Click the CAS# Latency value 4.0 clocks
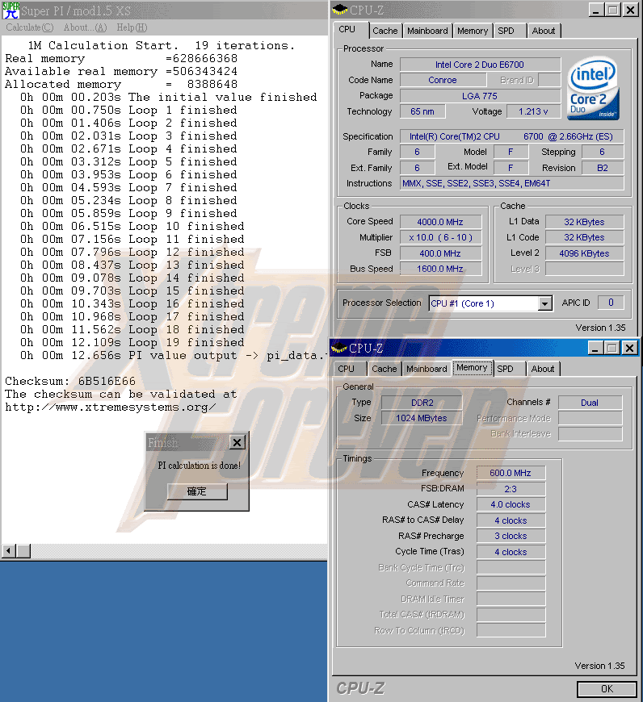The height and width of the screenshot is (702, 643). [x=511, y=504]
